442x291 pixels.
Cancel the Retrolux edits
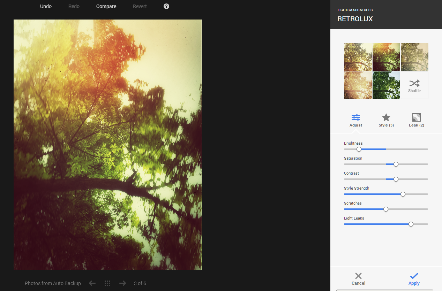pos(358,279)
